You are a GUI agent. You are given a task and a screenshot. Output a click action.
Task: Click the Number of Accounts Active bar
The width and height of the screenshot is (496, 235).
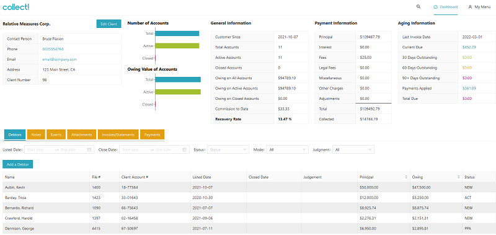(177, 46)
